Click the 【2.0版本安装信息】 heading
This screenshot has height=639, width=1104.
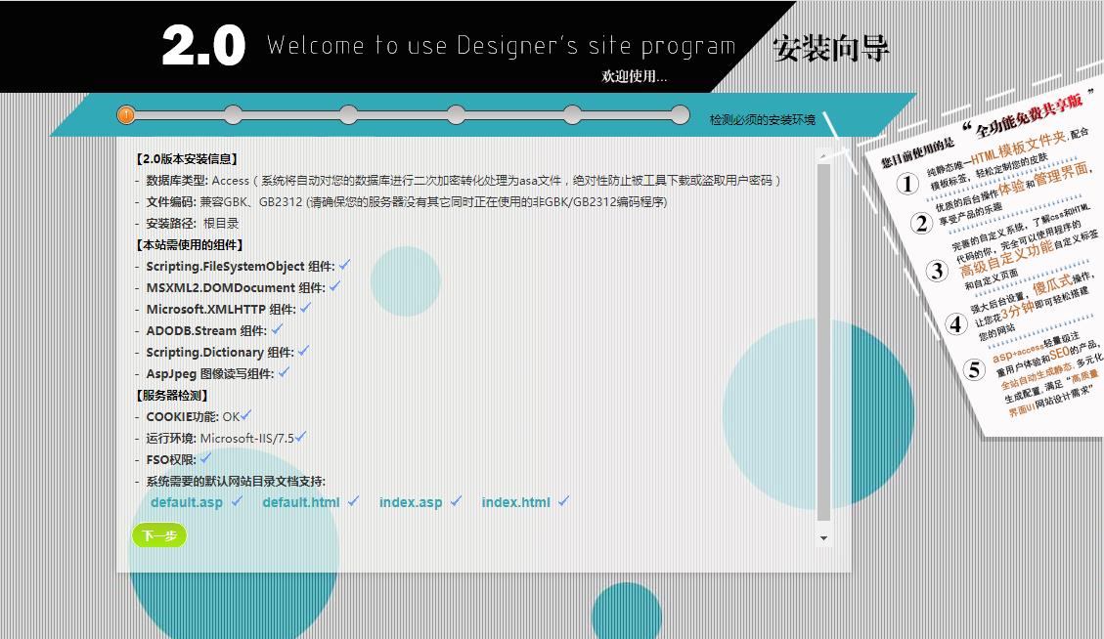188,159
